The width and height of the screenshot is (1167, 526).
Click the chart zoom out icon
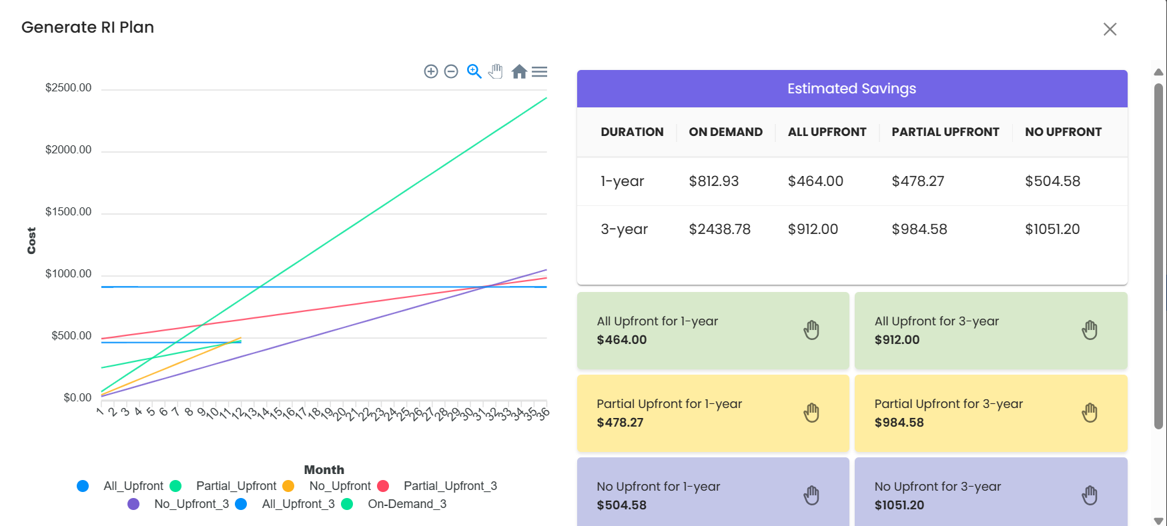[451, 71]
